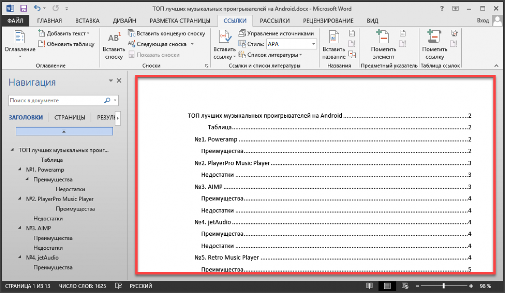Open the Сноски group dialog launcher

coord(207,66)
